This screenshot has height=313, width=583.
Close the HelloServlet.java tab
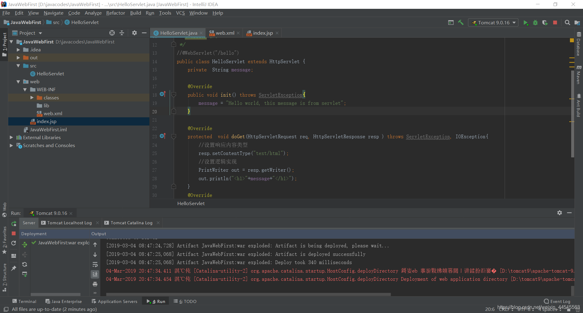[x=201, y=33]
